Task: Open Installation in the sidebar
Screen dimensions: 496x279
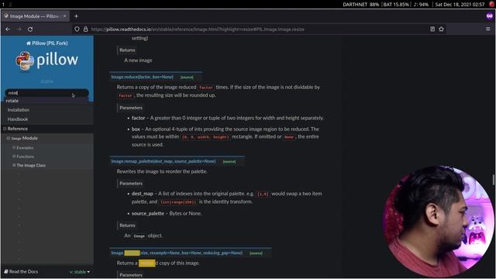Action: (19, 110)
